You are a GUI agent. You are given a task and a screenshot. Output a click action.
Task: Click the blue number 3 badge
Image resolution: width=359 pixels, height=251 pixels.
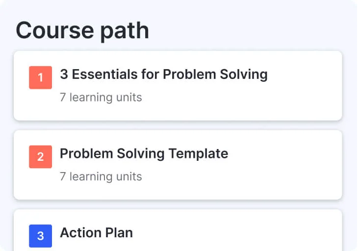(x=41, y=236)
